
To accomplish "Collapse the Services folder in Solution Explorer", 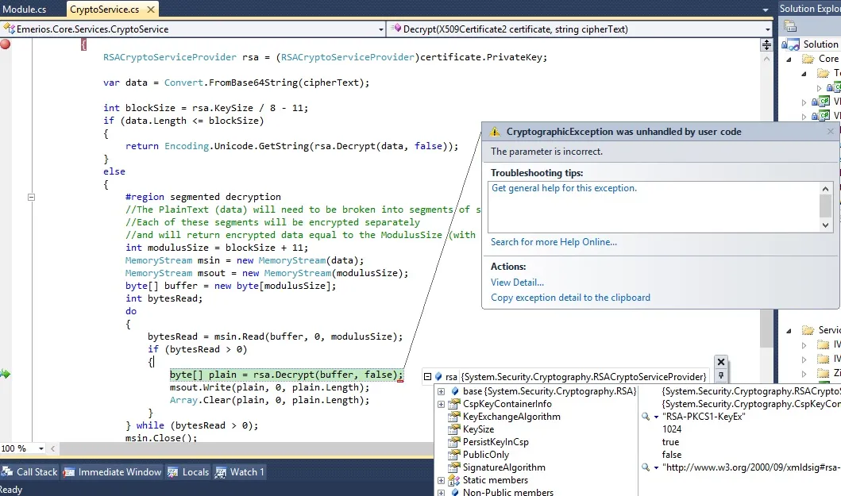I will [x=789, y=331].
